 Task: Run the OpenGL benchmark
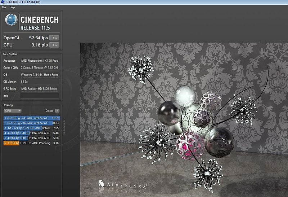pyautogui.click(x=54, y=38)
